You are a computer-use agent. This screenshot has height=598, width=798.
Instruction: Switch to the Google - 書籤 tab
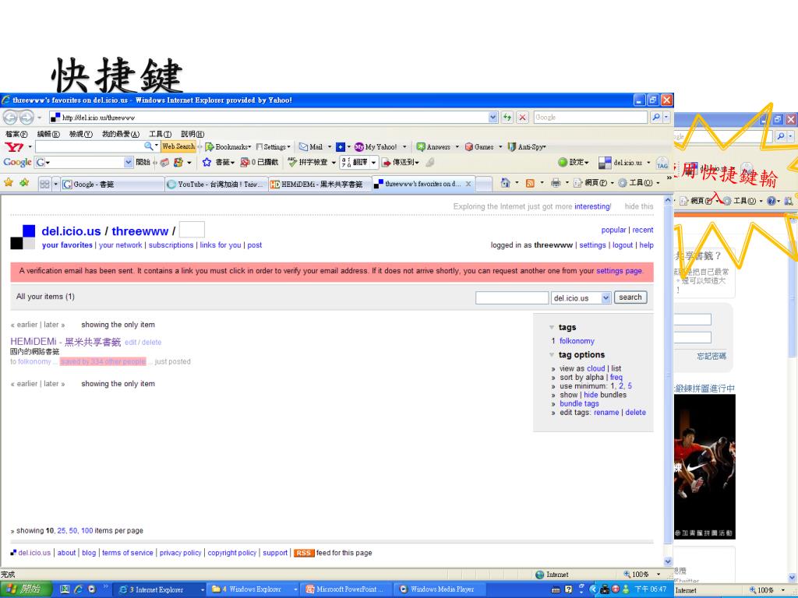tap(112, 184)
